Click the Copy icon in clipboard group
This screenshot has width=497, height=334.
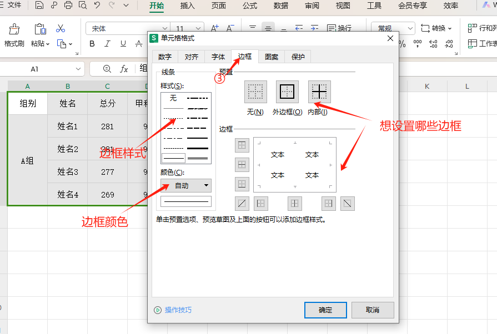pyautogui.click(x=61, y=44)
